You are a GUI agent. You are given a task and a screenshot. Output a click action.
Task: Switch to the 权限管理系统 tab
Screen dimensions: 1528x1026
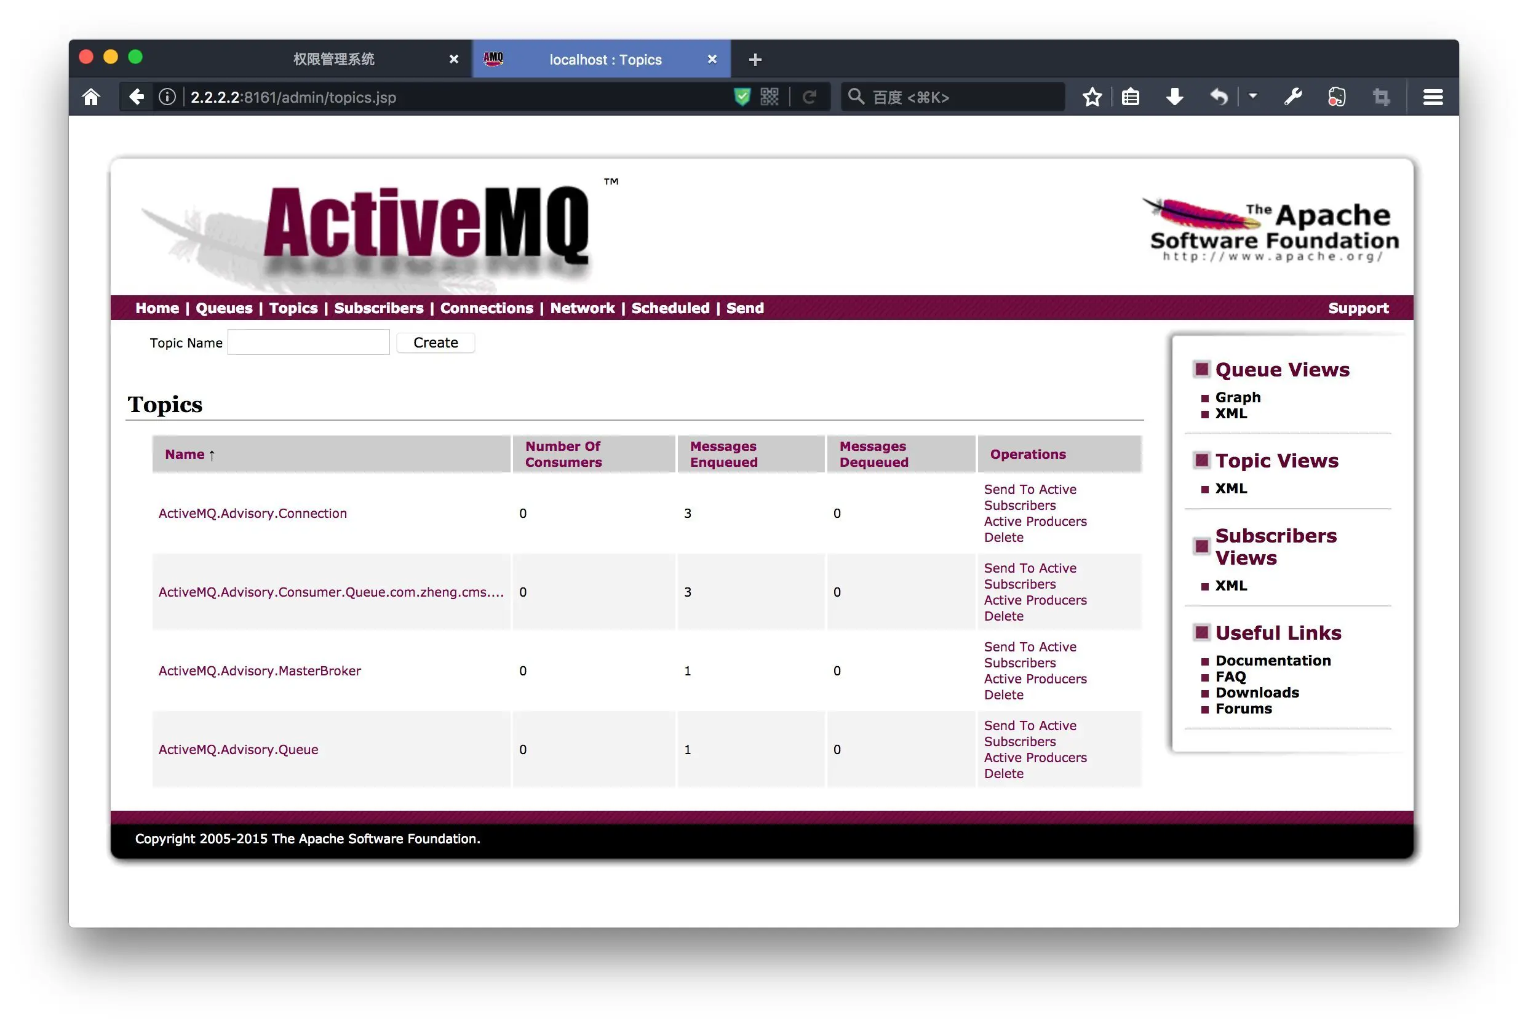pyautogui.click(x=334, y=60)
